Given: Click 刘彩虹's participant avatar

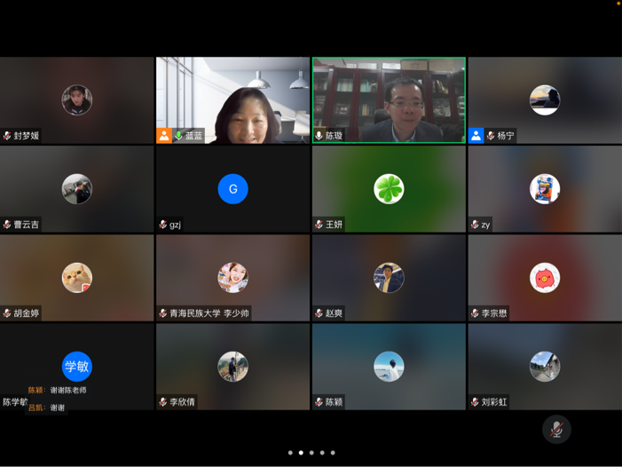Looking at the screenshot, I should pyautogui.click(x=545, y=367).
